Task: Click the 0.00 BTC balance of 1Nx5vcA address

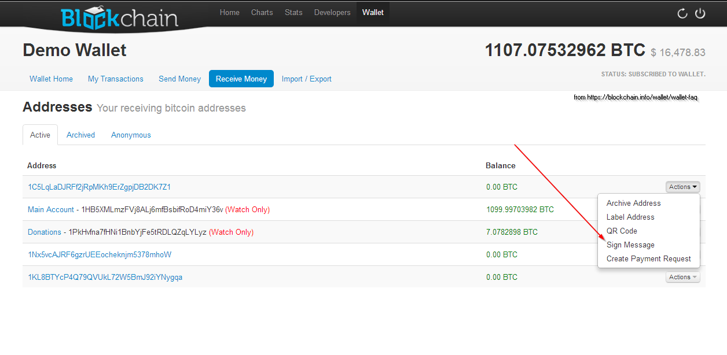Action: coord(502,255)
